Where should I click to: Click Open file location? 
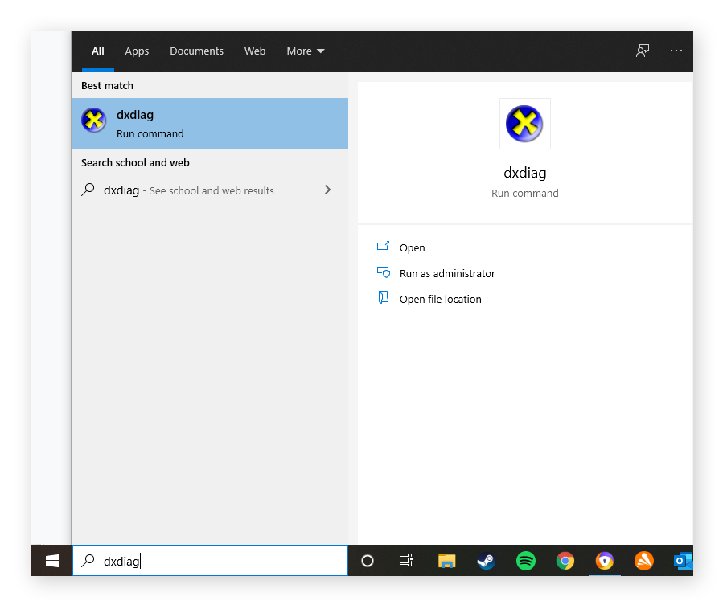coord(440,299)
